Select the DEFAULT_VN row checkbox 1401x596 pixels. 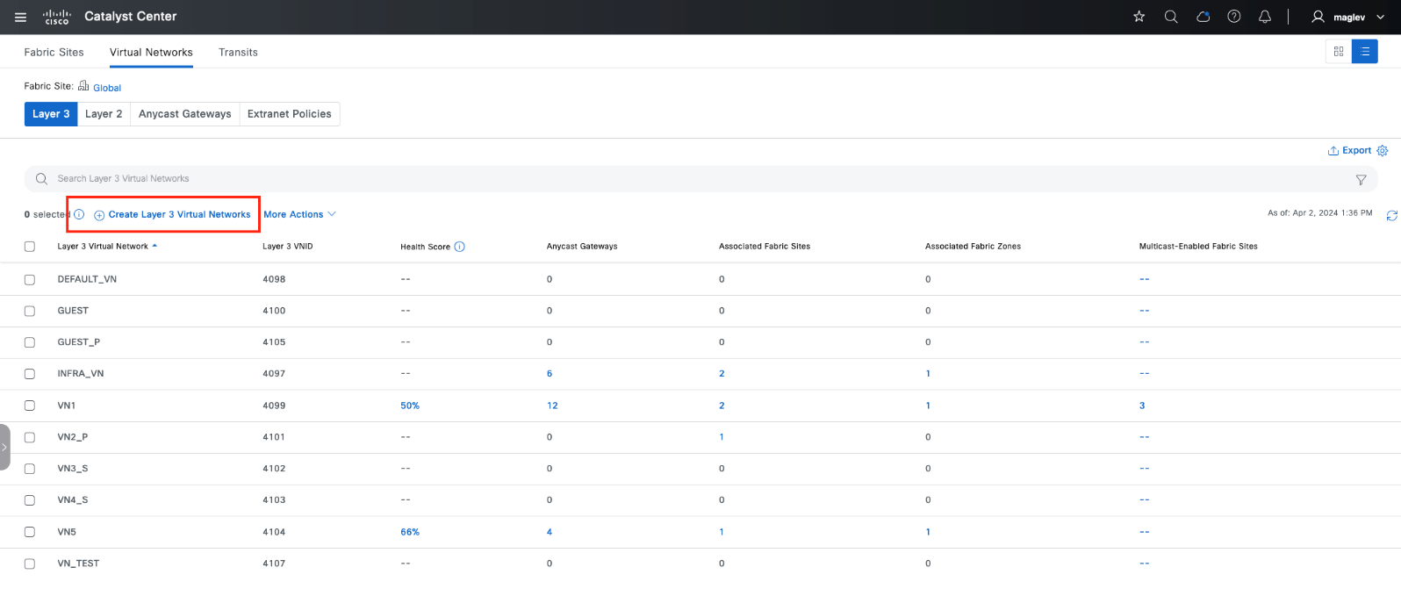[30, 279]
